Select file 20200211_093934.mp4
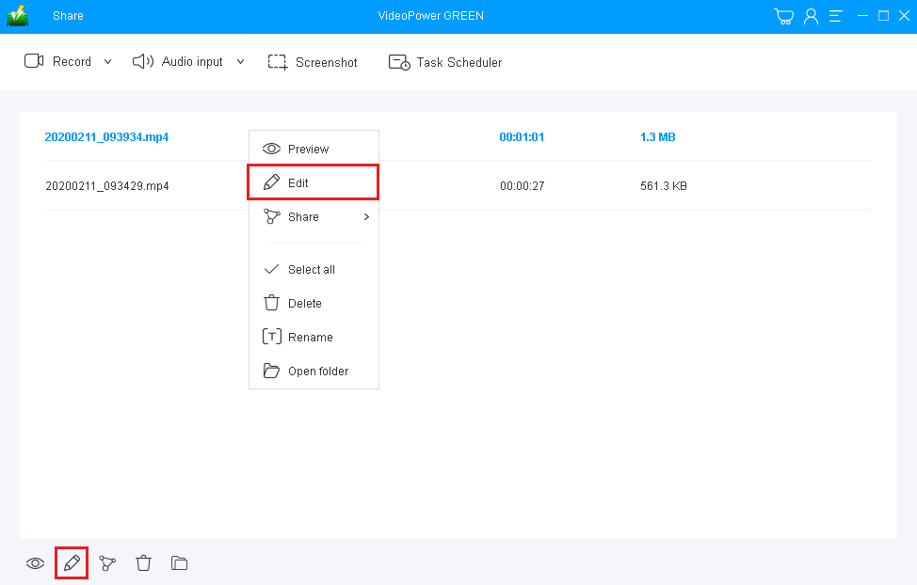Screen dimensions: 917x585 106,136
